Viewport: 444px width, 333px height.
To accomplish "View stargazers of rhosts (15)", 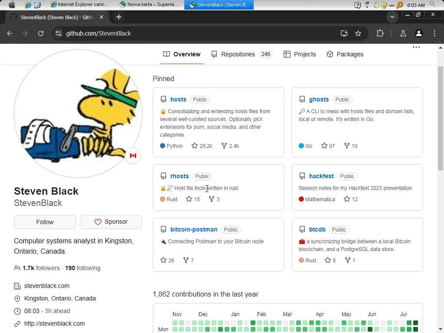I will (193, 199).
